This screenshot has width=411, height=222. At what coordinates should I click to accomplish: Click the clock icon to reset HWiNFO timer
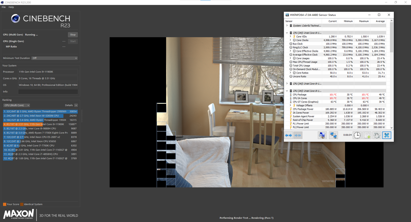click(357, 135)
